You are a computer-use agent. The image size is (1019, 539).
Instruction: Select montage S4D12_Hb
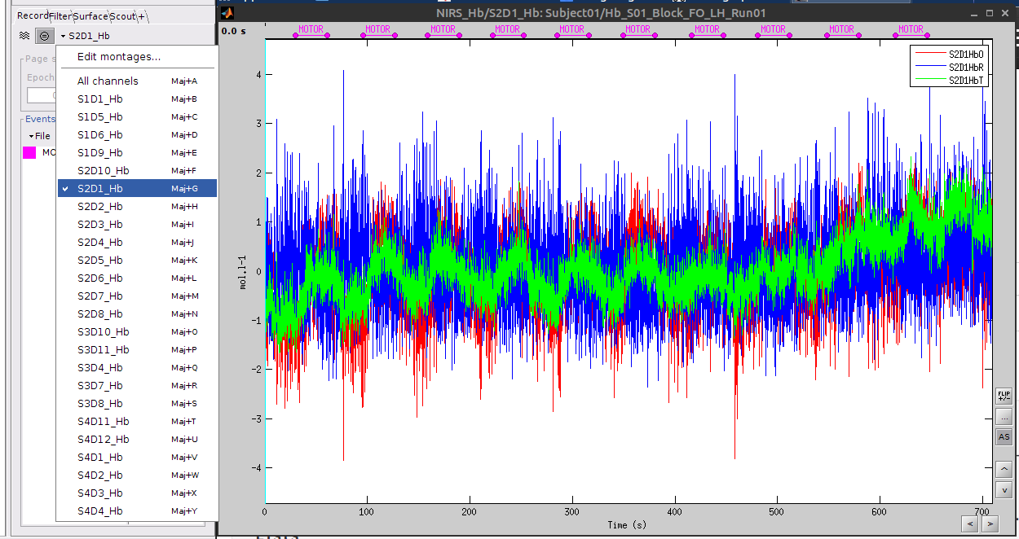(137, 439)
